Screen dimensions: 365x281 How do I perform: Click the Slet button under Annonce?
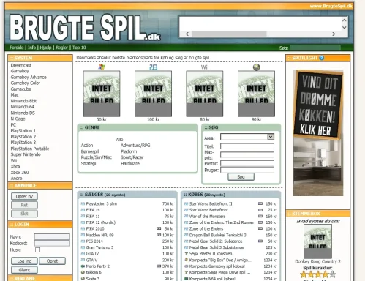[24, 214]
